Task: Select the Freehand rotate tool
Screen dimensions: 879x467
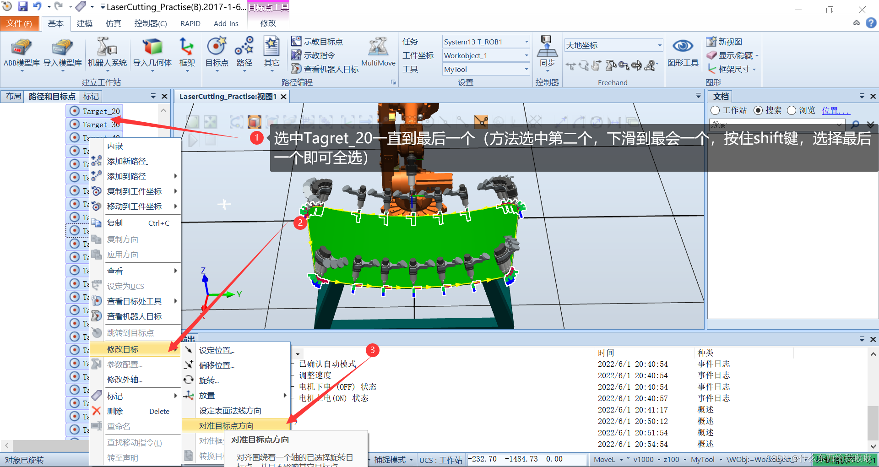Action: (x=584, y=66)
